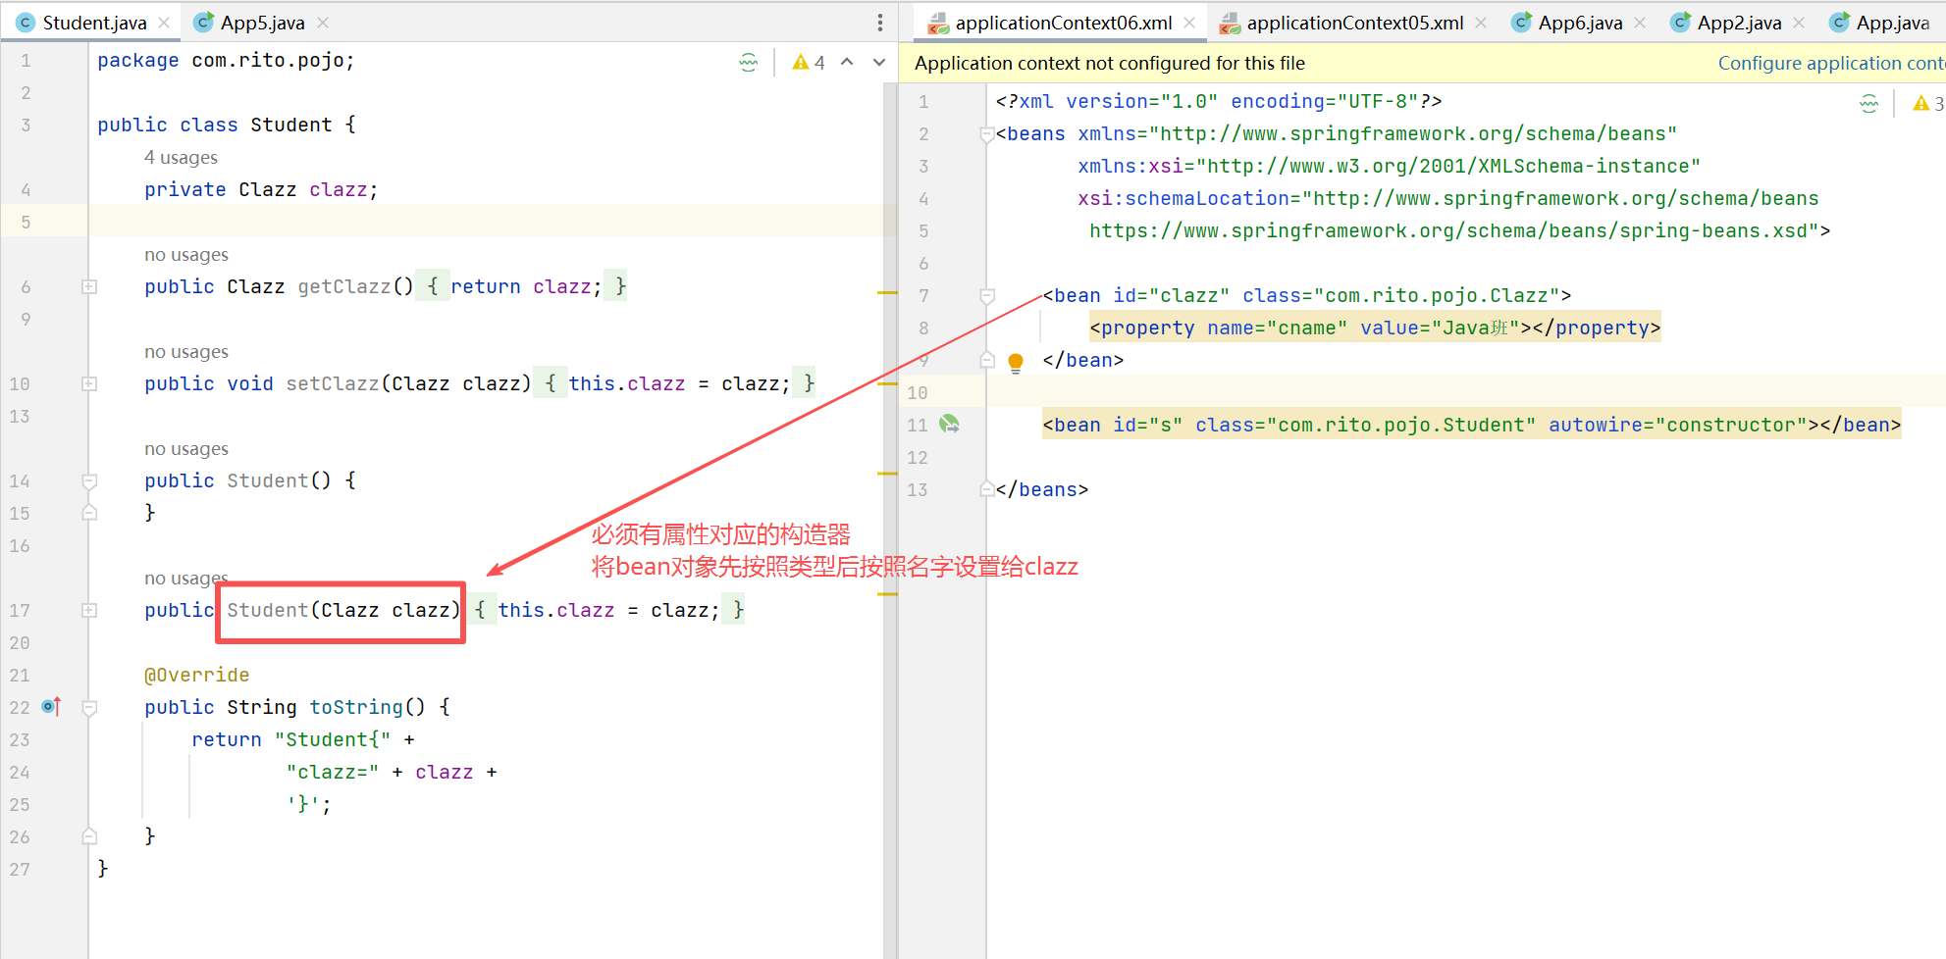Click fold end marker at line 15
The image size is (1946, 959).
coord(89,513)
